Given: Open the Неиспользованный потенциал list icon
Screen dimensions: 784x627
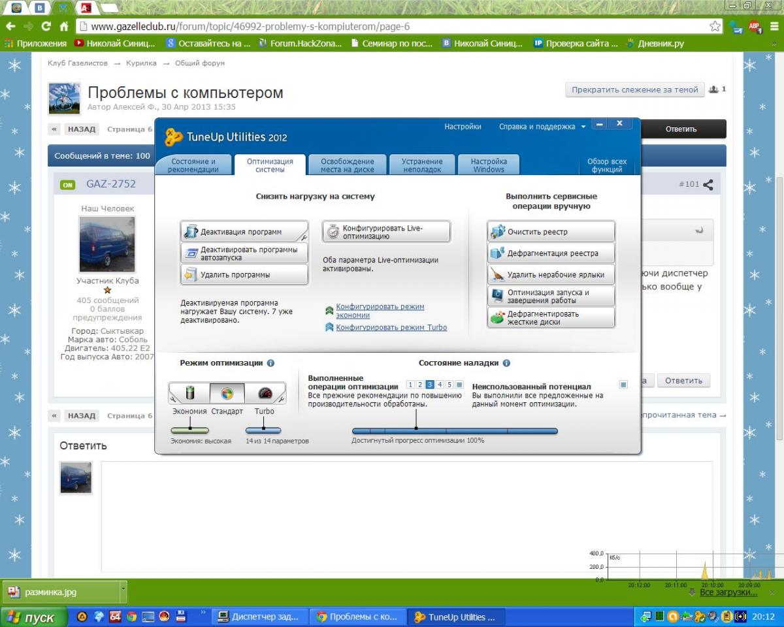Looking at the screenshot, I should tap(623, 385).
